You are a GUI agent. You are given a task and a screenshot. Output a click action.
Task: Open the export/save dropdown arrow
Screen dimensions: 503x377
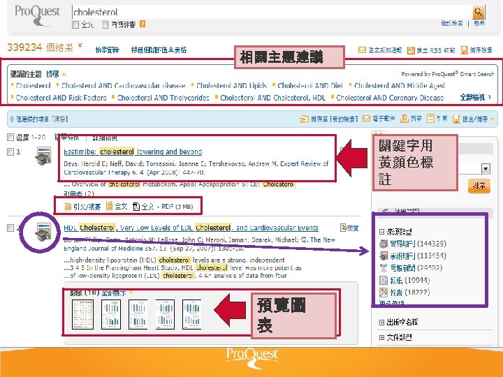click(x=493, y=119)
